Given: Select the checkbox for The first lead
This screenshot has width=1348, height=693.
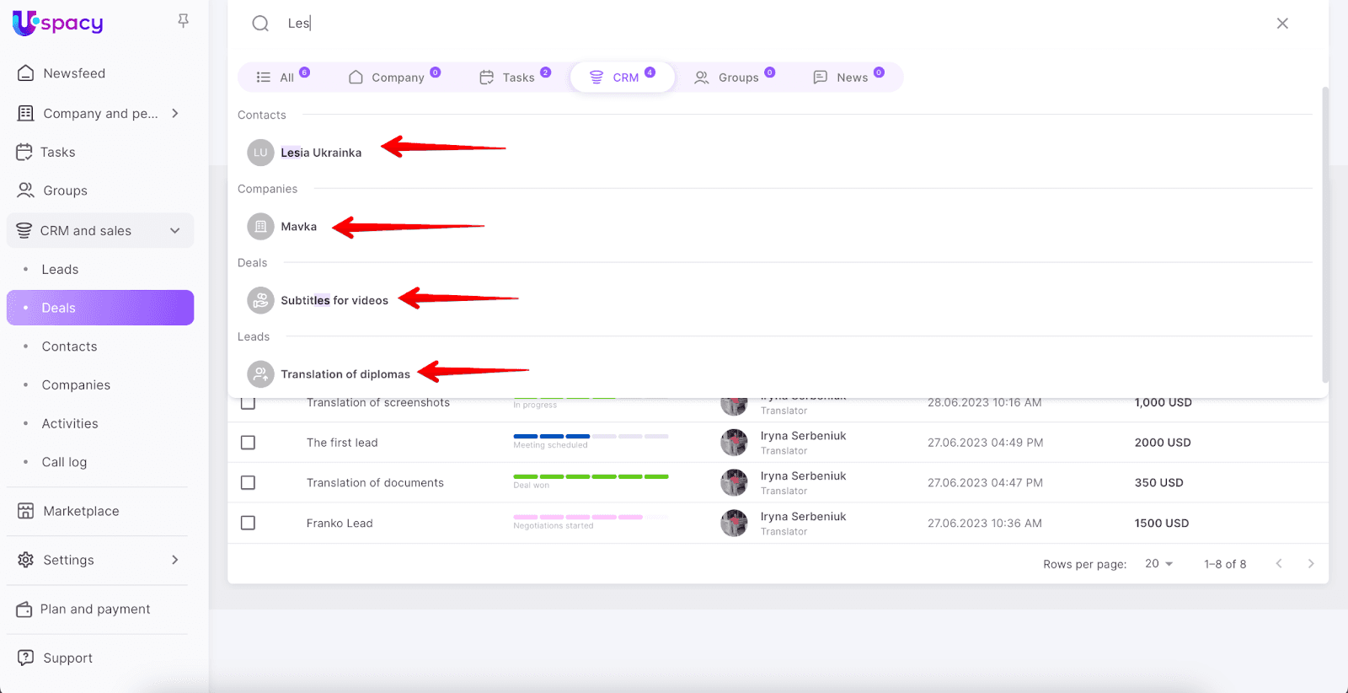Looking at the screenshot, I should click(x=248, y=443).
